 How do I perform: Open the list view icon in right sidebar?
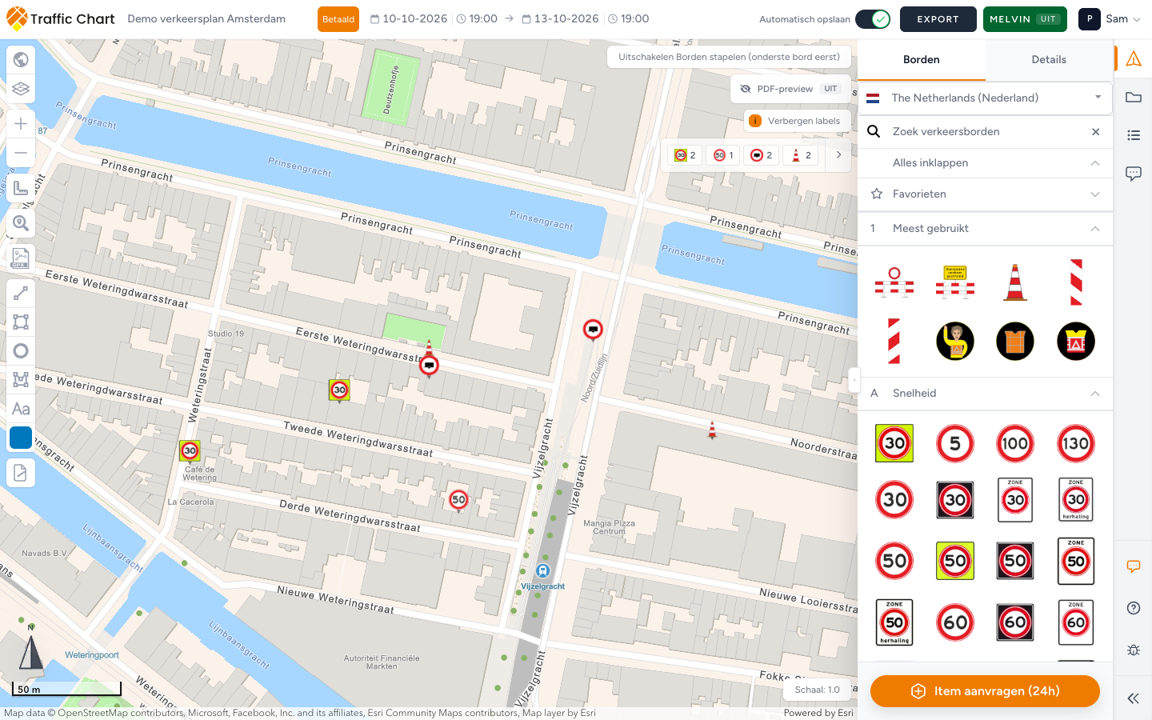tap(1134, 135)
